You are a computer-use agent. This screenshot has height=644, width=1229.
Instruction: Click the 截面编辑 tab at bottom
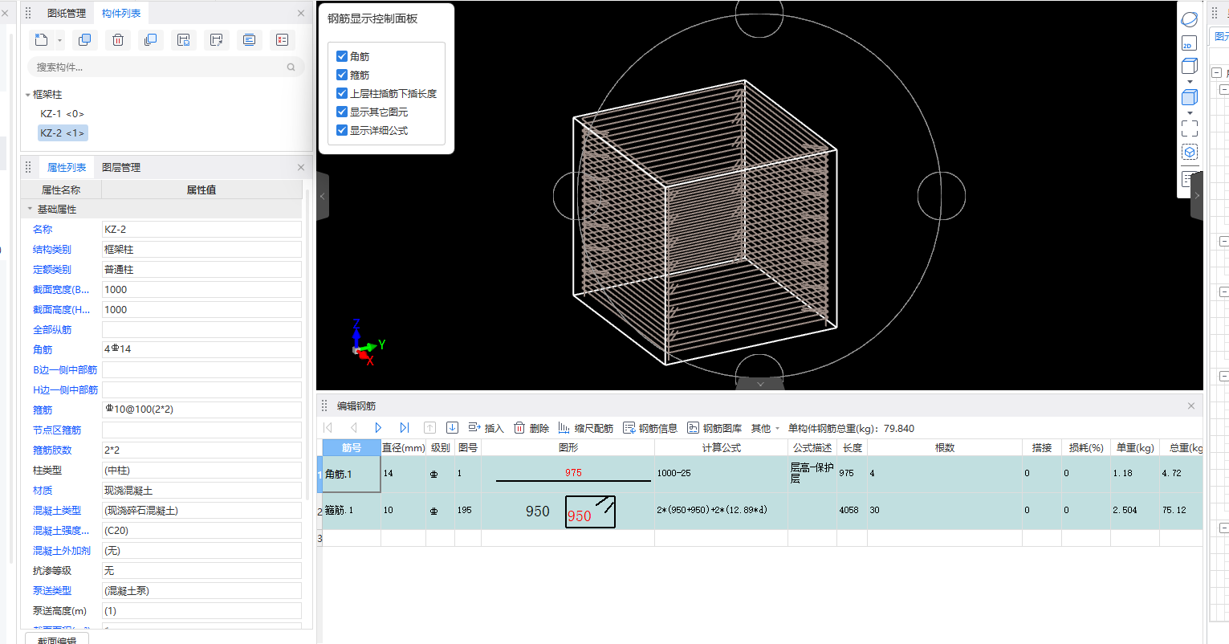(x=57, y=640)
